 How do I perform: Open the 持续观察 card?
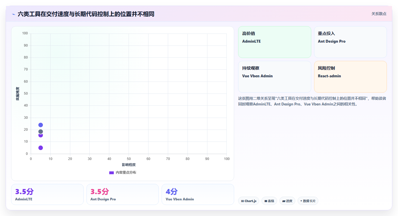click(275, 77)
